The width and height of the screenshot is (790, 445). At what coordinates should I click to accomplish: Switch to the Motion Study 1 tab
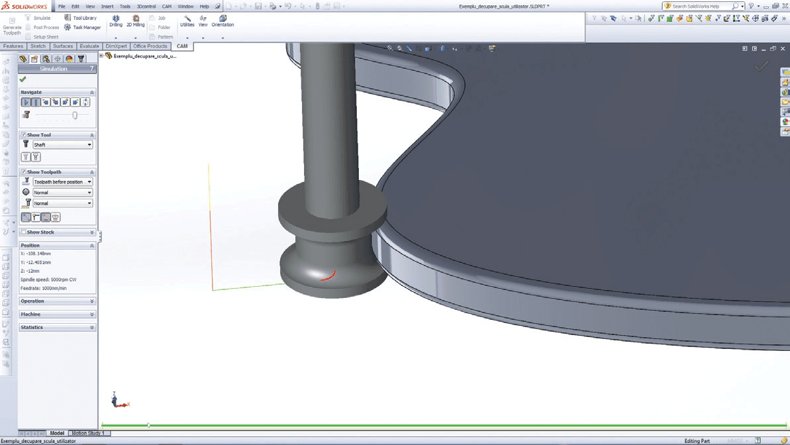click(x=88, y=433)
